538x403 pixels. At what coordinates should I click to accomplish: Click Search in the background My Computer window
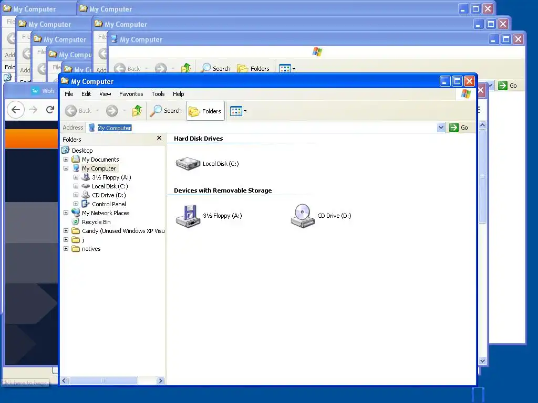click(x=216, y=69)
